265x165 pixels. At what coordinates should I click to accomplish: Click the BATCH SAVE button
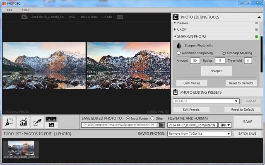pyautogui.click(x=247, y=133)
